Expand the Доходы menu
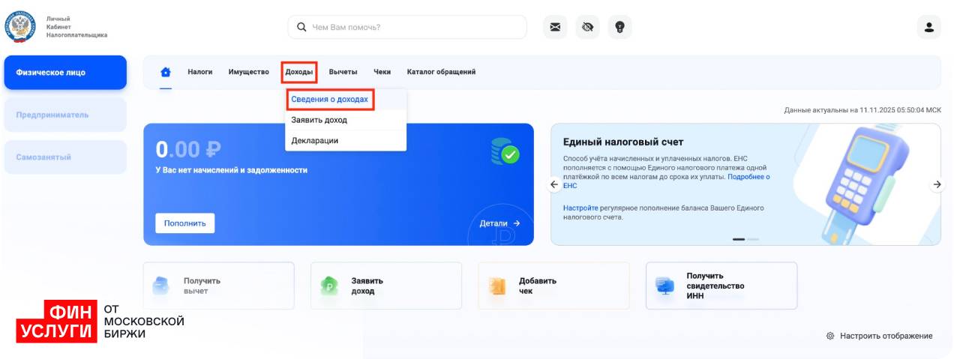This screenshot has height=359, width=954. tap(299, 72)
